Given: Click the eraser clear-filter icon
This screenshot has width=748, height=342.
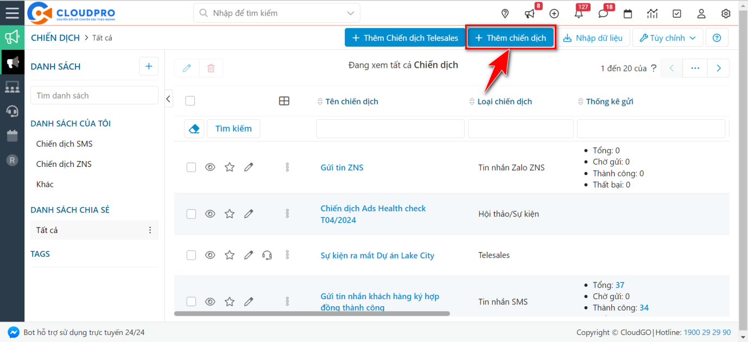Looking at the screenshot, I should (194, 129).
